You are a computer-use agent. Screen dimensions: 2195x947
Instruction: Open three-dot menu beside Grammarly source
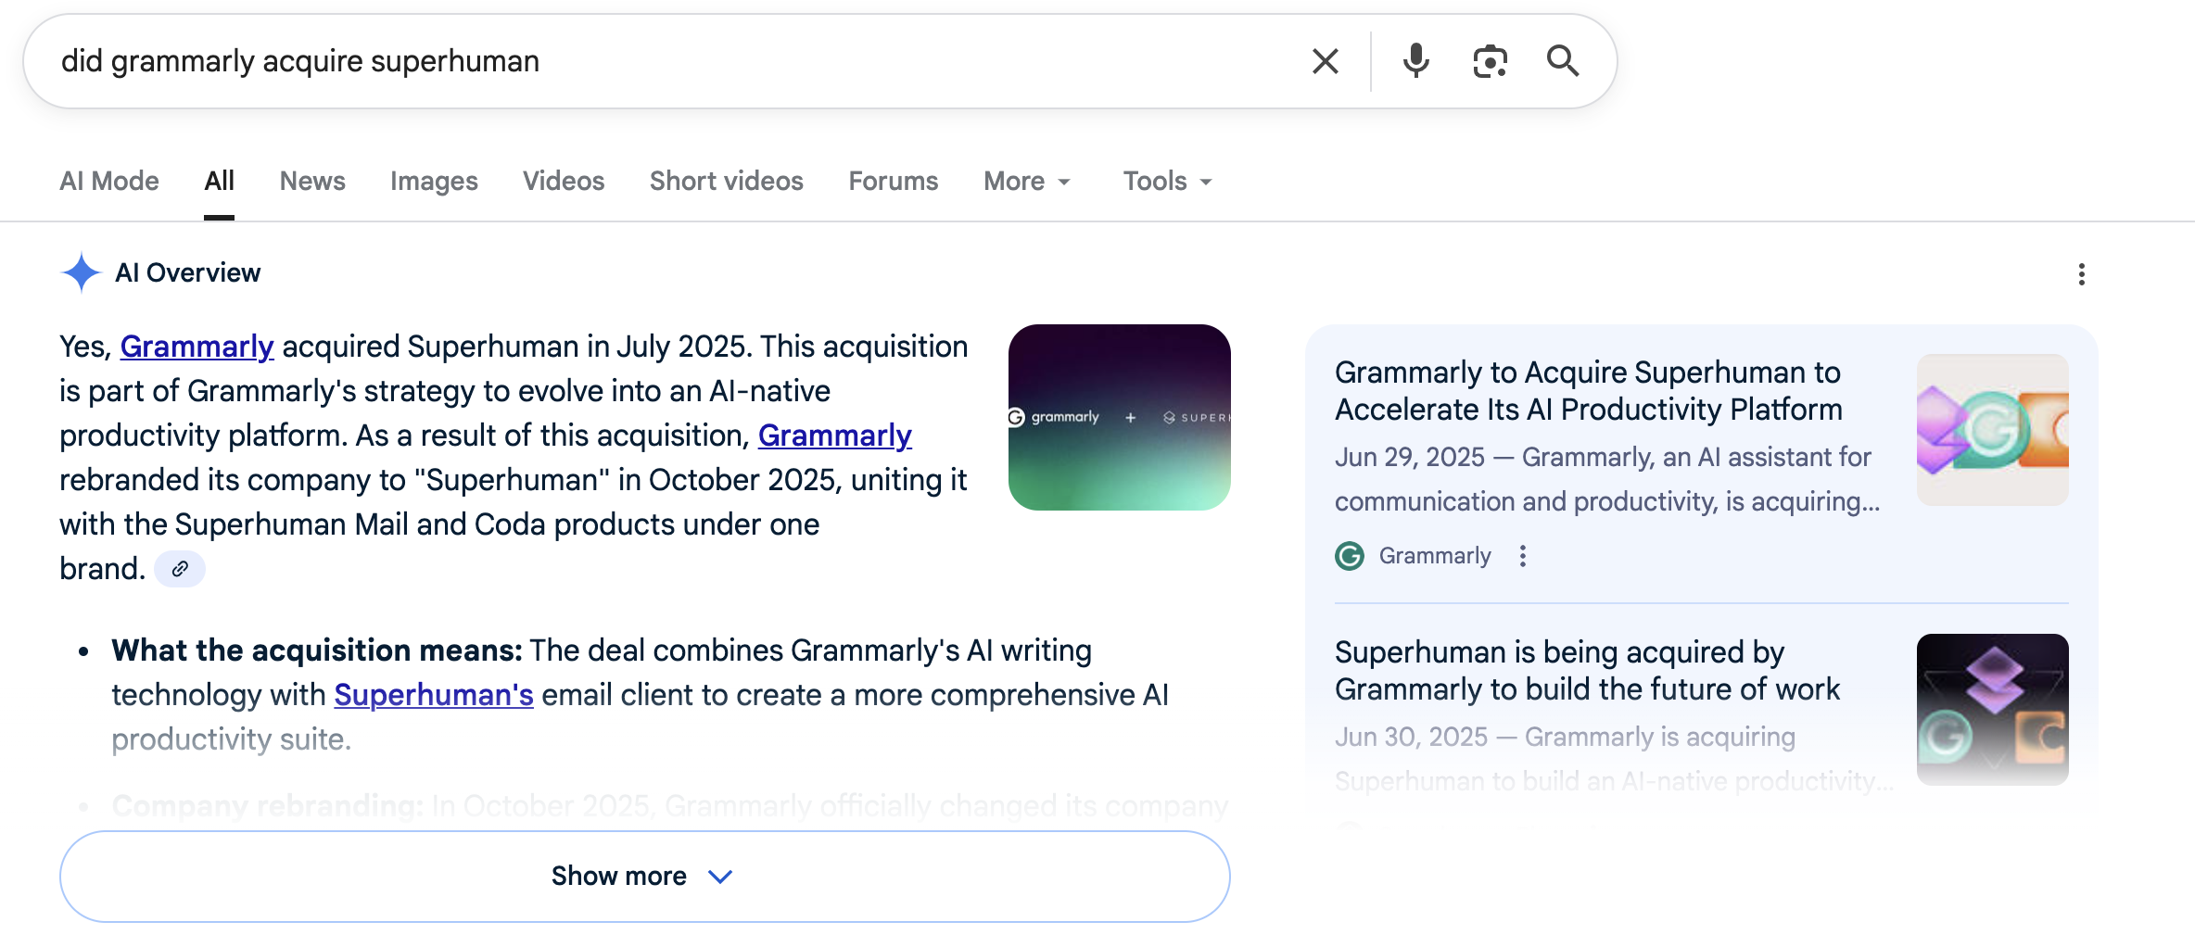1522,556
